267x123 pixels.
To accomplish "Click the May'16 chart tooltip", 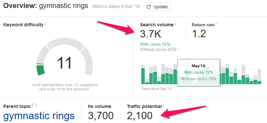I will coord(198,72).
